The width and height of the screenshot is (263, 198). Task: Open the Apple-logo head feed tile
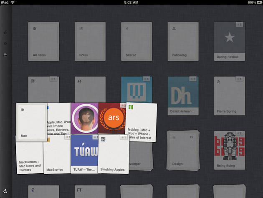84,118
